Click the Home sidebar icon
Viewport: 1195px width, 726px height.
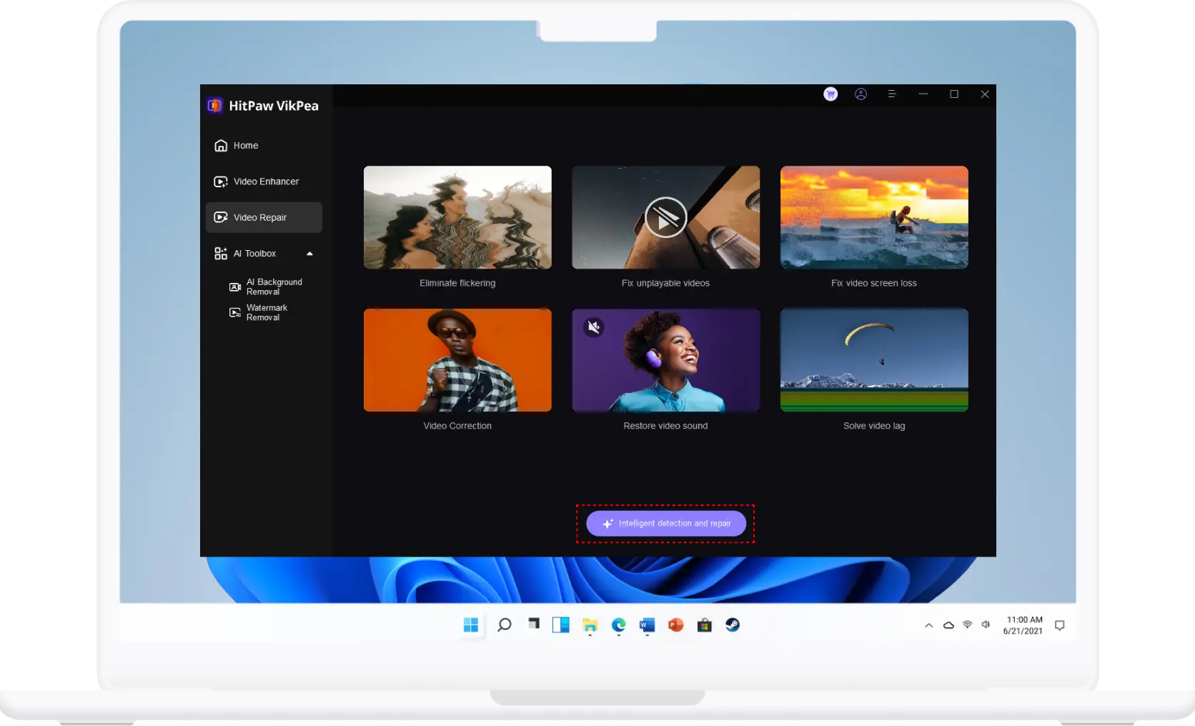pyautogui.click(x=221, y=146)
